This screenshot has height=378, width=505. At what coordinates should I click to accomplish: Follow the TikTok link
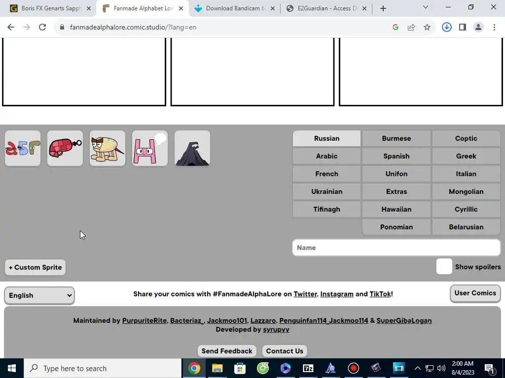point(380,294)
